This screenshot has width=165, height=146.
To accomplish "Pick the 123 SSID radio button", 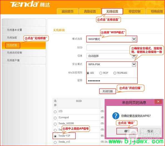I will point(55,112).
